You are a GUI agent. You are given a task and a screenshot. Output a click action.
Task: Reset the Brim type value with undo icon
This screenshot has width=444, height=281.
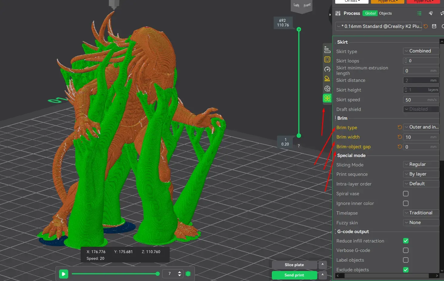click(400, 127)
